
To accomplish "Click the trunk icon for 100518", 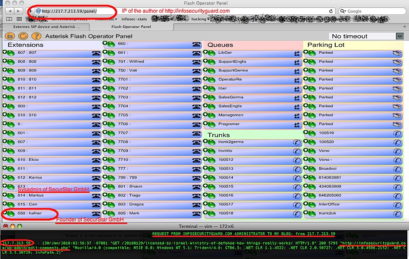I will point(297,214).
